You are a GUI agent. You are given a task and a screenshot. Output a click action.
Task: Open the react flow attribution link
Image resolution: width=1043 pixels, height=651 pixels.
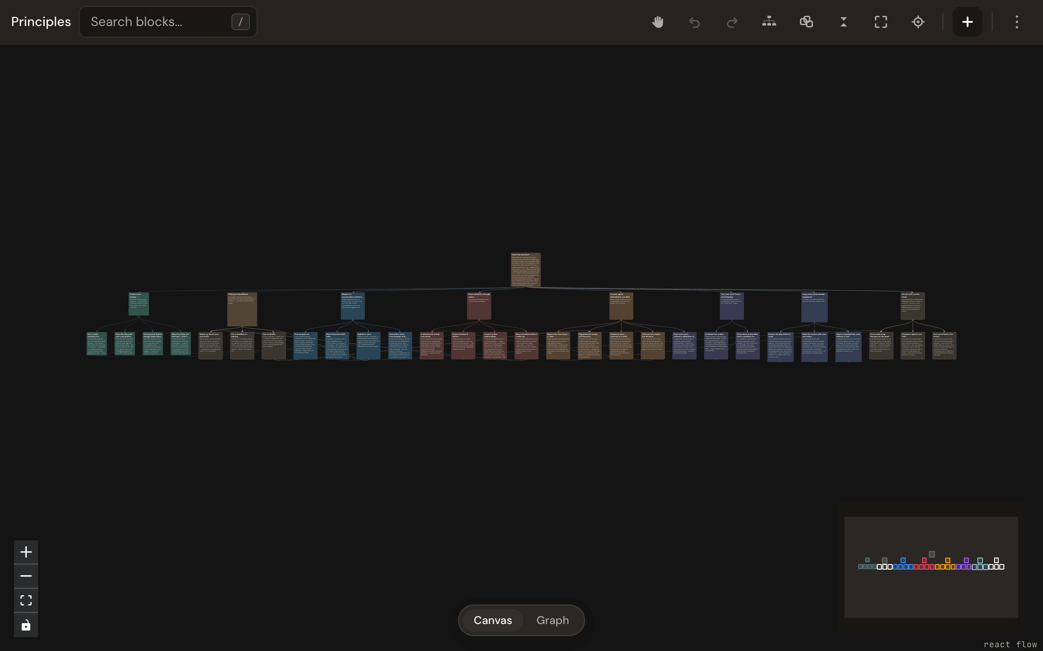coord(1010,644)
